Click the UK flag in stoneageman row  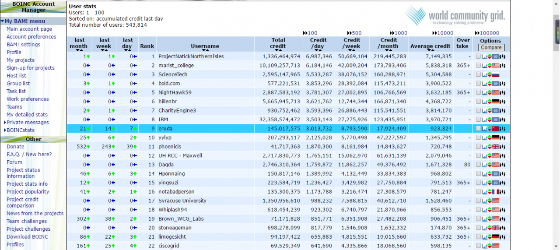click(x=496, y=228)
